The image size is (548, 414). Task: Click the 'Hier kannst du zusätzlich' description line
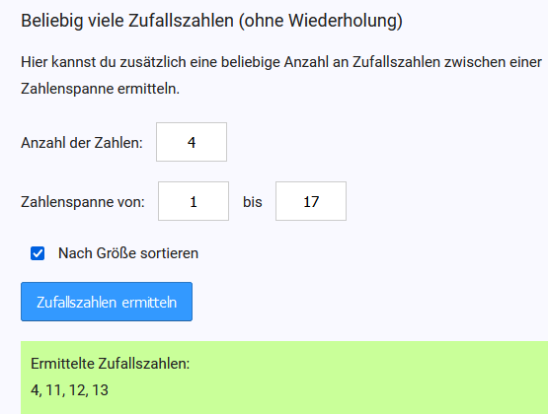pos(281,62)
